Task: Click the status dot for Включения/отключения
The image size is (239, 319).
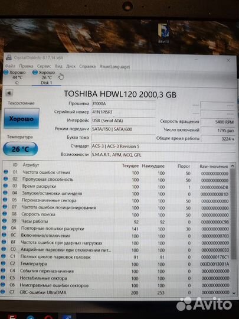Action: [x=4, y=235]
